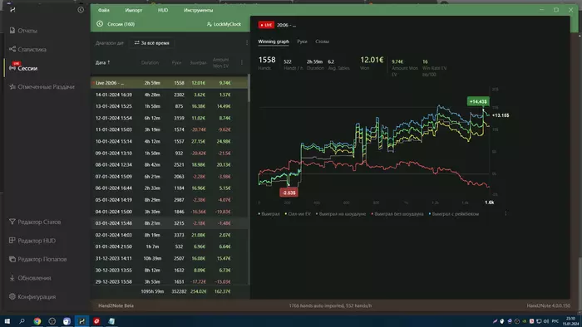The width and height of the screenshot is (582, 327).
Task: Select session 31-12-2023 14:11
Action: tap(169, 258)
